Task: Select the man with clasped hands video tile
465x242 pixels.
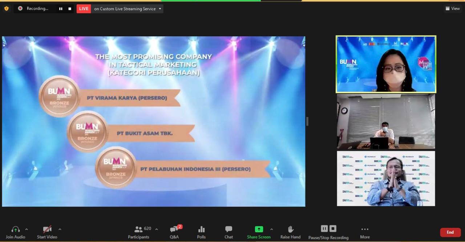Action: pyautogui.click(x=386, y=178)
